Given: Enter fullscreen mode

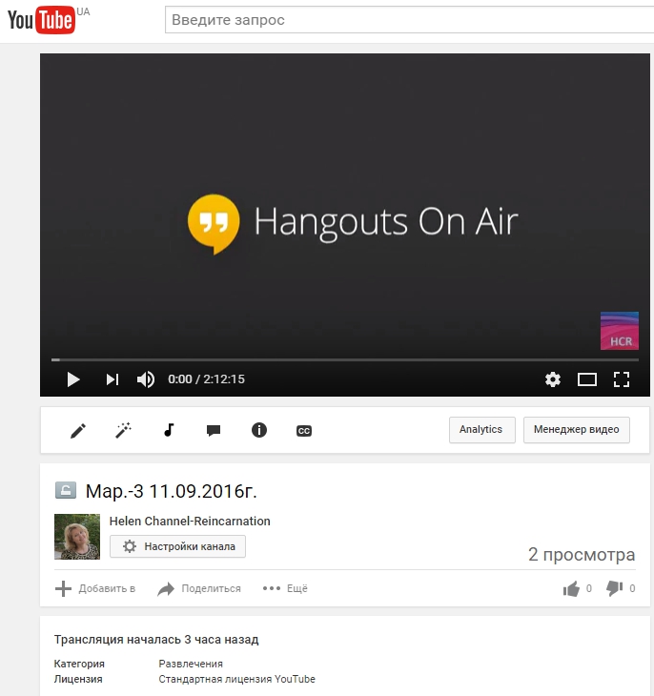Looking at the screenshot, I should pyautogui.click(x=622, y=379).
